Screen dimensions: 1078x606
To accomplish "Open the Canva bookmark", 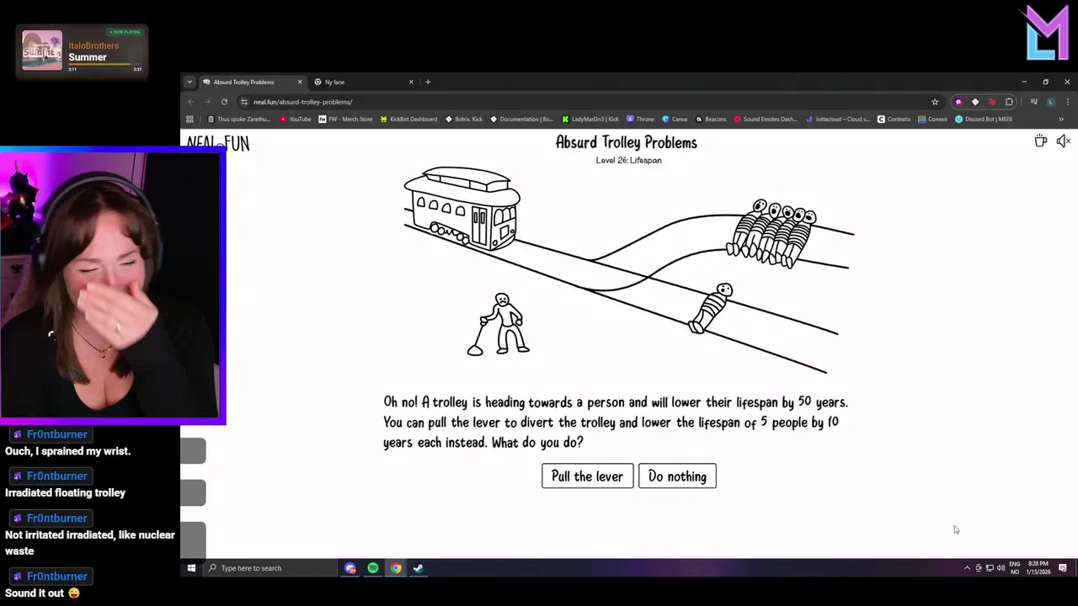I will [x=675, y=119].
